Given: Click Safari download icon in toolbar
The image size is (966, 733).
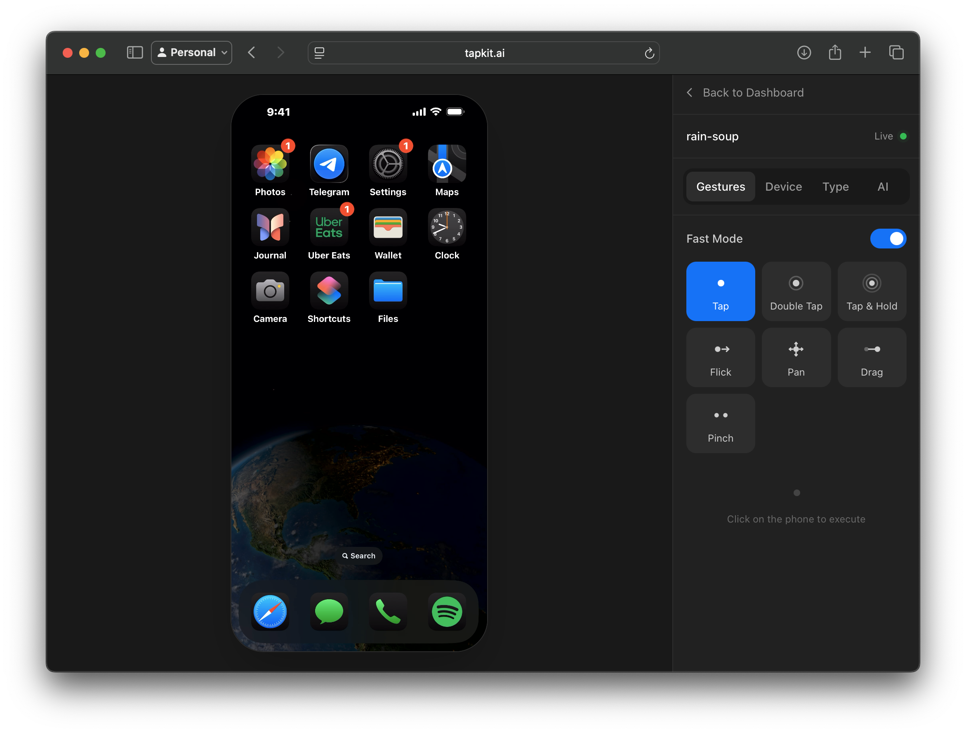Looking at the screenshot, I should (x=803, y=53).
